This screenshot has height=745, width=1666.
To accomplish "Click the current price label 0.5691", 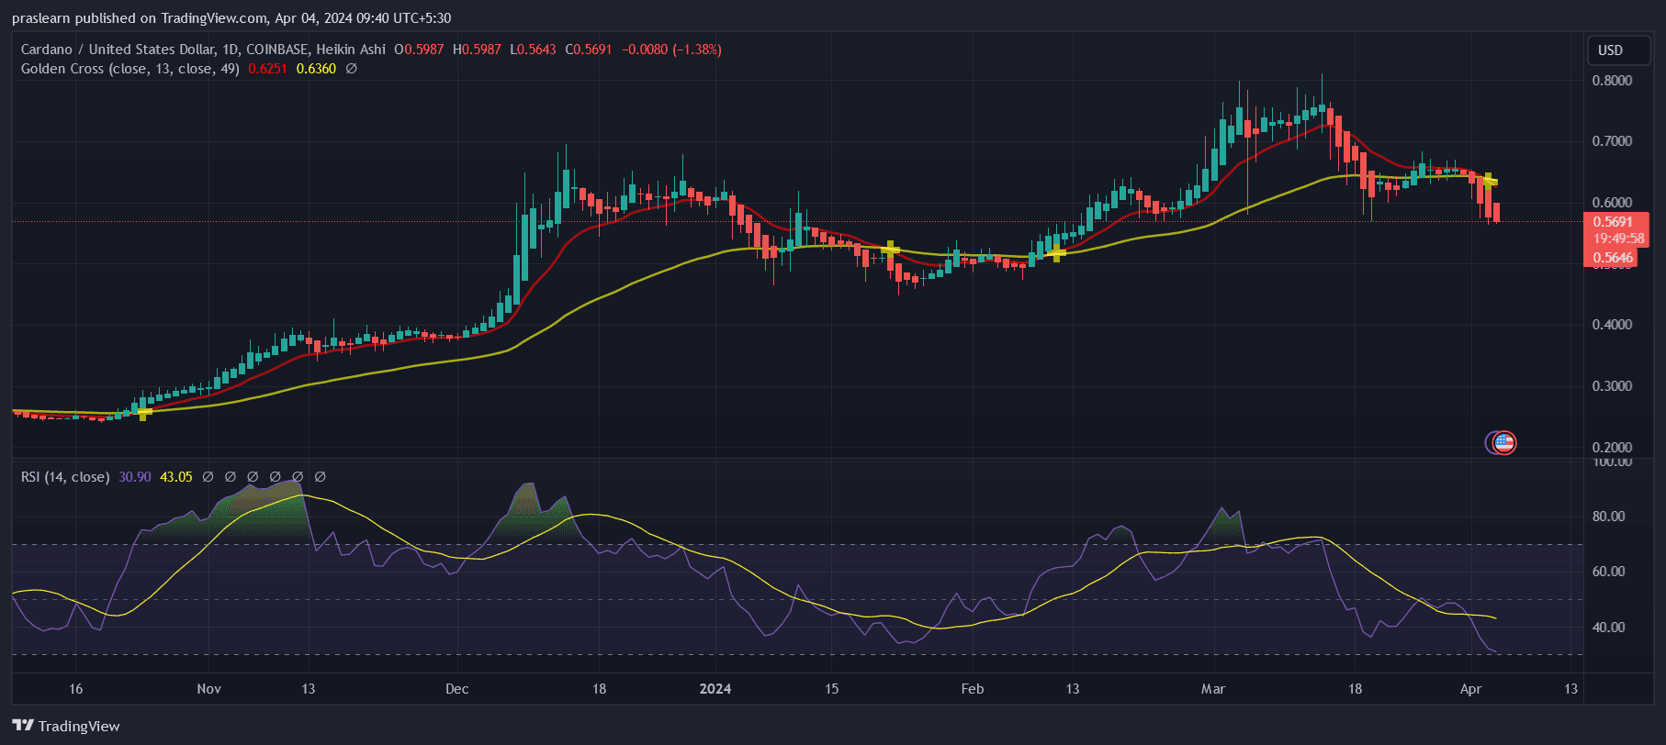I will coord(1613,222).
